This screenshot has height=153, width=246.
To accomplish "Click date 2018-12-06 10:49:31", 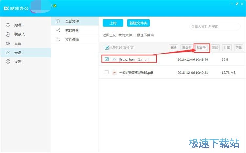I will (x=193, y=73).
